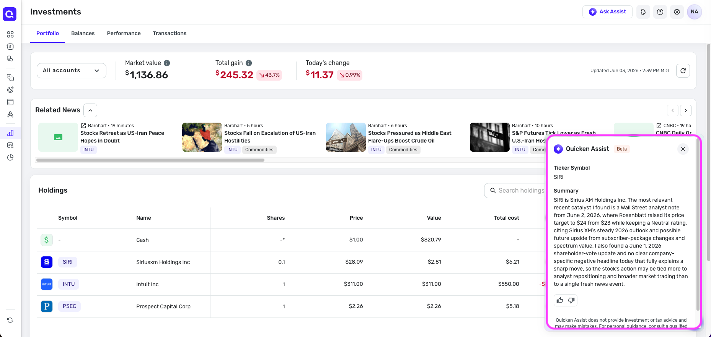The image size is (711, 337).
Task: Open the search-list reports icon in the sidebar
Action: click(10, 145)
